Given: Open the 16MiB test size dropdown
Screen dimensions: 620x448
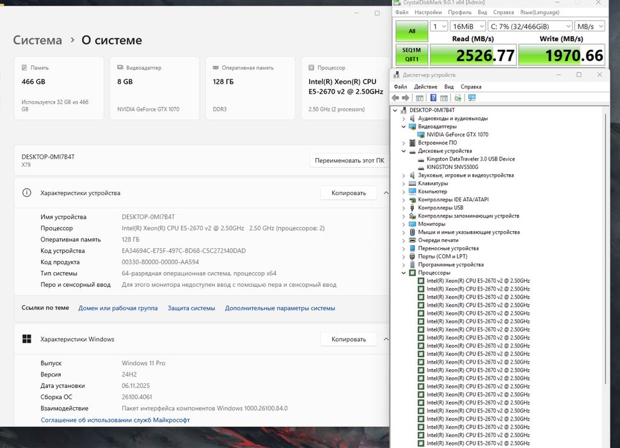Looking at the screenshot, I should coord(468,26).
